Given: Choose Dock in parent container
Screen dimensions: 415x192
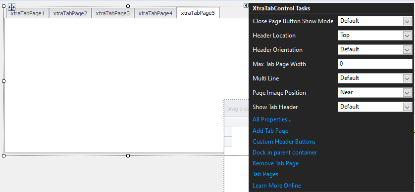Looking at the screenshot, I should click(x=285, y=153).
